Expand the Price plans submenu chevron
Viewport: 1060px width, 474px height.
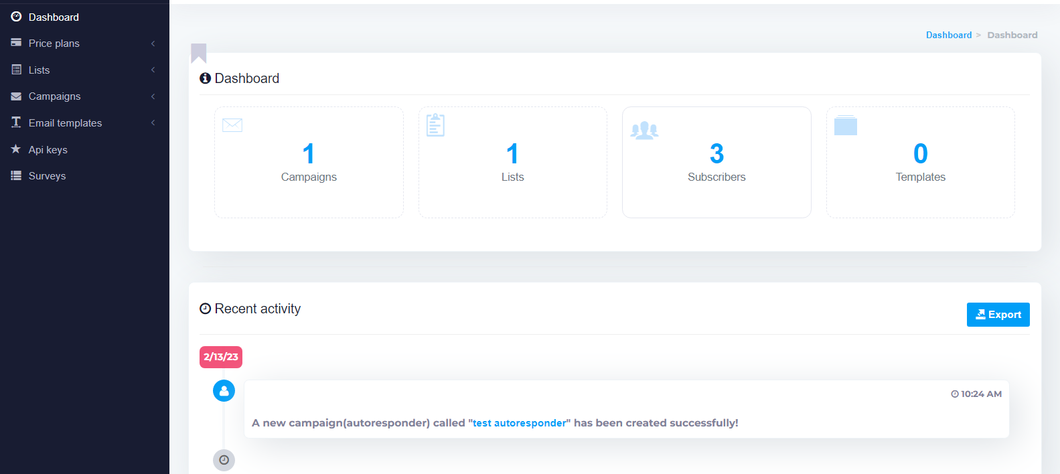coord(153,44)
